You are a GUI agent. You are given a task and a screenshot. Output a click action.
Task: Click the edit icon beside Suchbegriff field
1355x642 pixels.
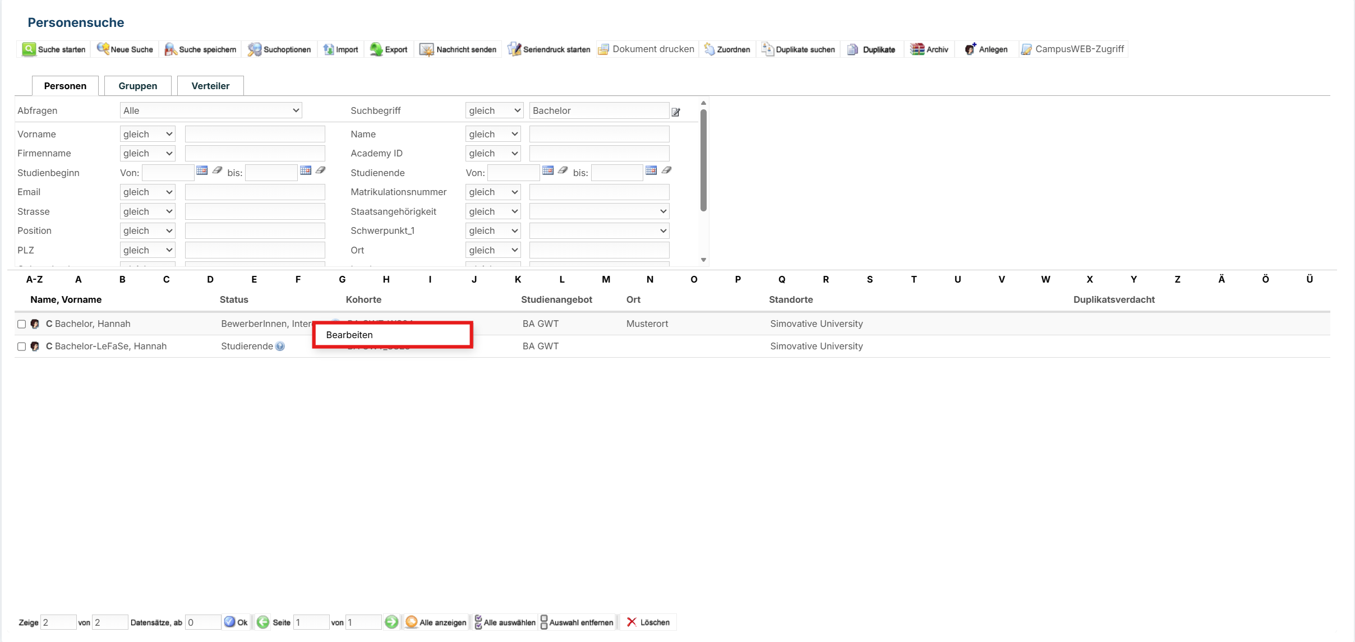[676, 112]
